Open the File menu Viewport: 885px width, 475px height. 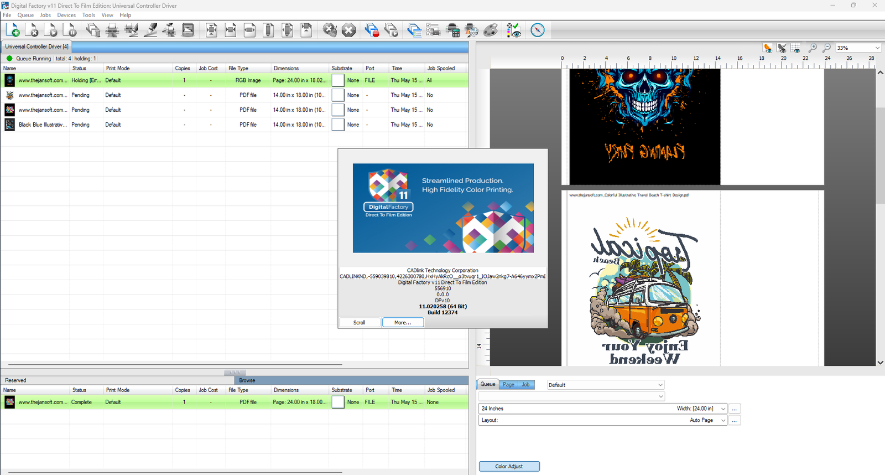coord(7,15)
